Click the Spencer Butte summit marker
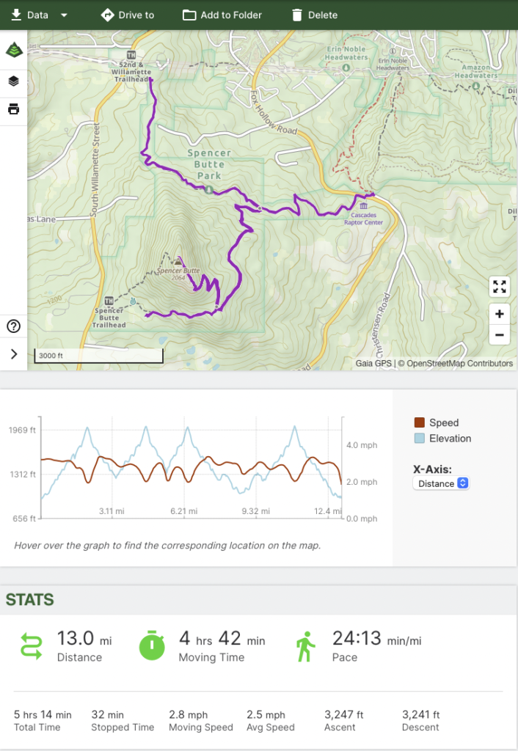The width and height of the screenshot is (518, 751). coord(178,260)
